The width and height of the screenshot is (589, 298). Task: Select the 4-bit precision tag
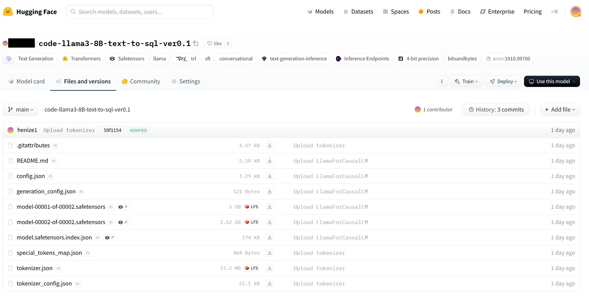pyautogui.click(x=418, y=59)
